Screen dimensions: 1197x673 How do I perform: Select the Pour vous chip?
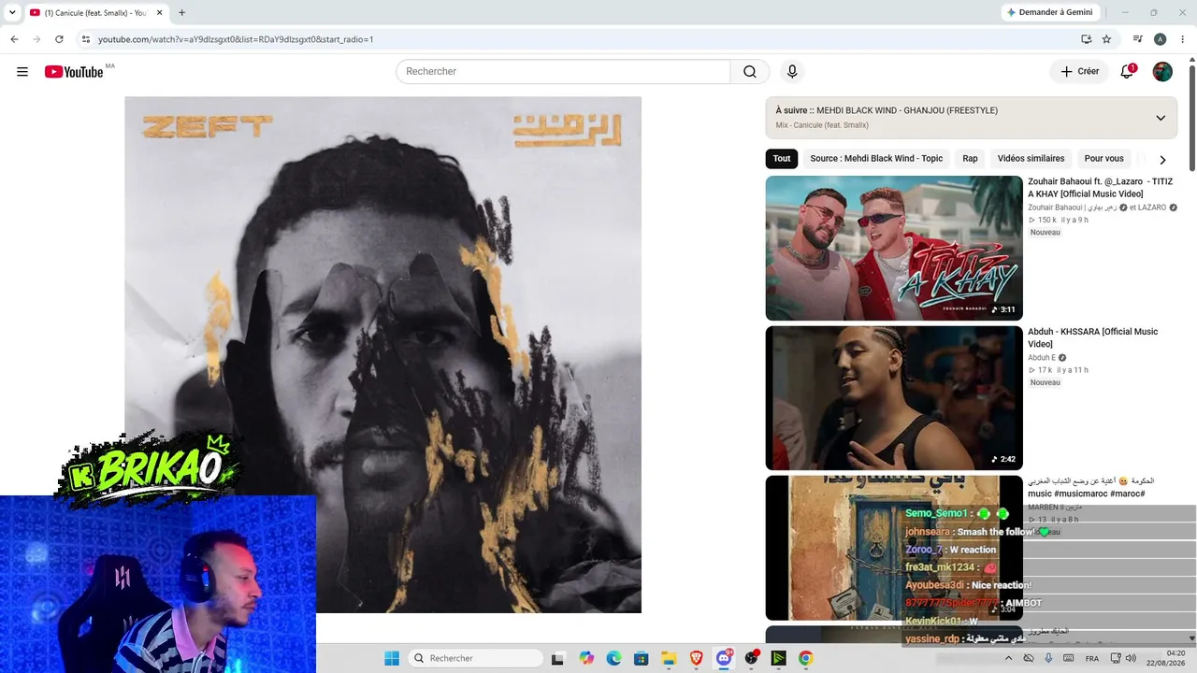click(1103, 159)
